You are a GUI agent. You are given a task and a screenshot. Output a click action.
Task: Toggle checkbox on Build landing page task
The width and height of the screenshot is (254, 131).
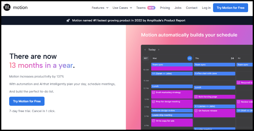click(196, 97)
